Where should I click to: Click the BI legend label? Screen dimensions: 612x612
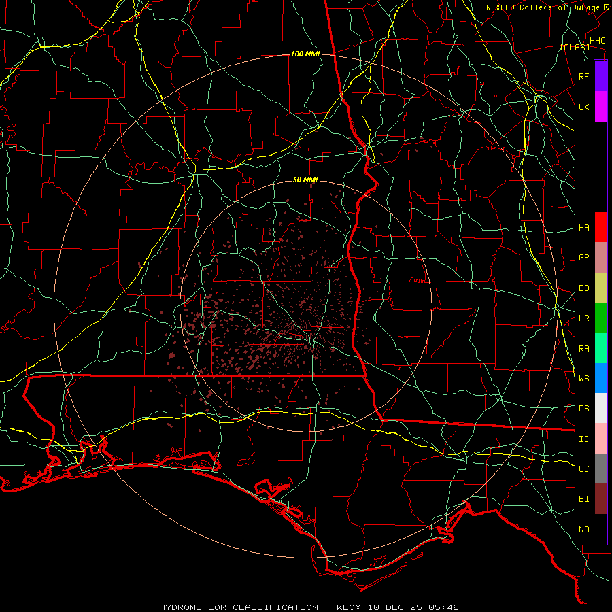click(583, 499)
